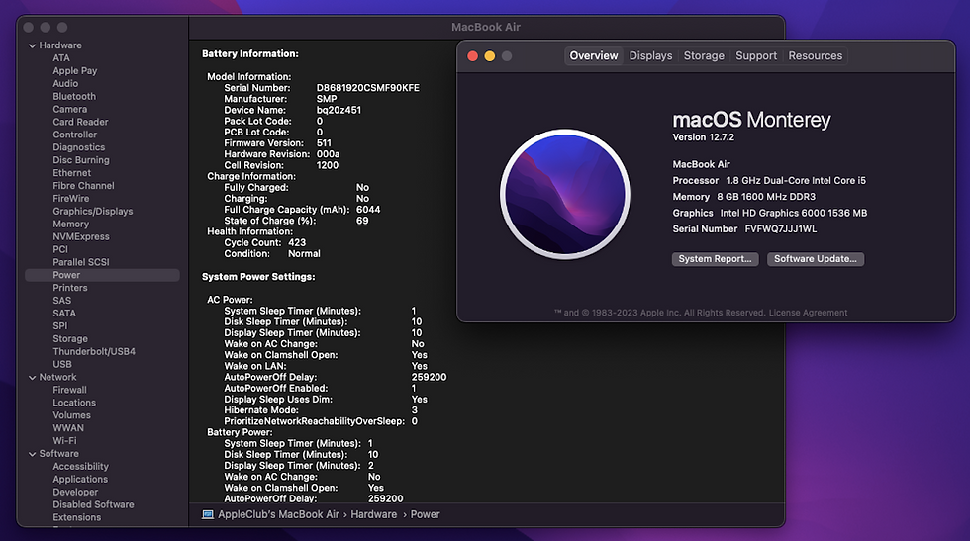This screenshot has height=541, width=970.
Task: Select WWAN under Network
Action: click(x=68, y=428)
